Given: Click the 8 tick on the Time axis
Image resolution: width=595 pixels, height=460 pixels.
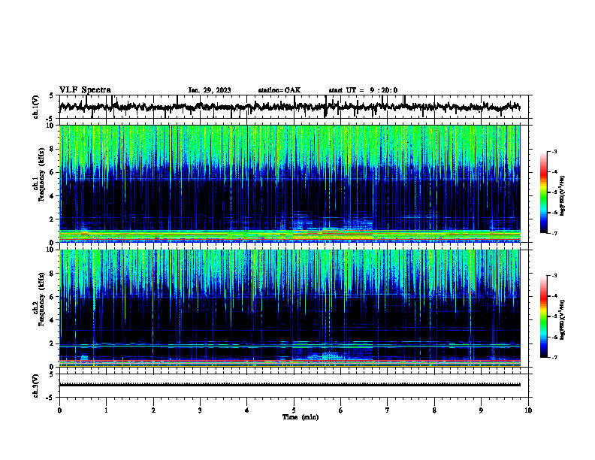Looking at the screenshot, I should click(434, 410).
